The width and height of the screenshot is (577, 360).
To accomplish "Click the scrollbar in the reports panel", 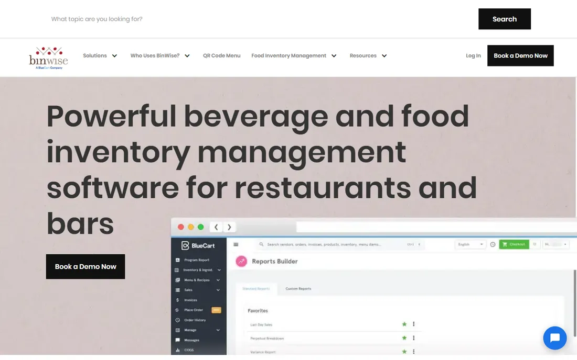I will point(574,303).
